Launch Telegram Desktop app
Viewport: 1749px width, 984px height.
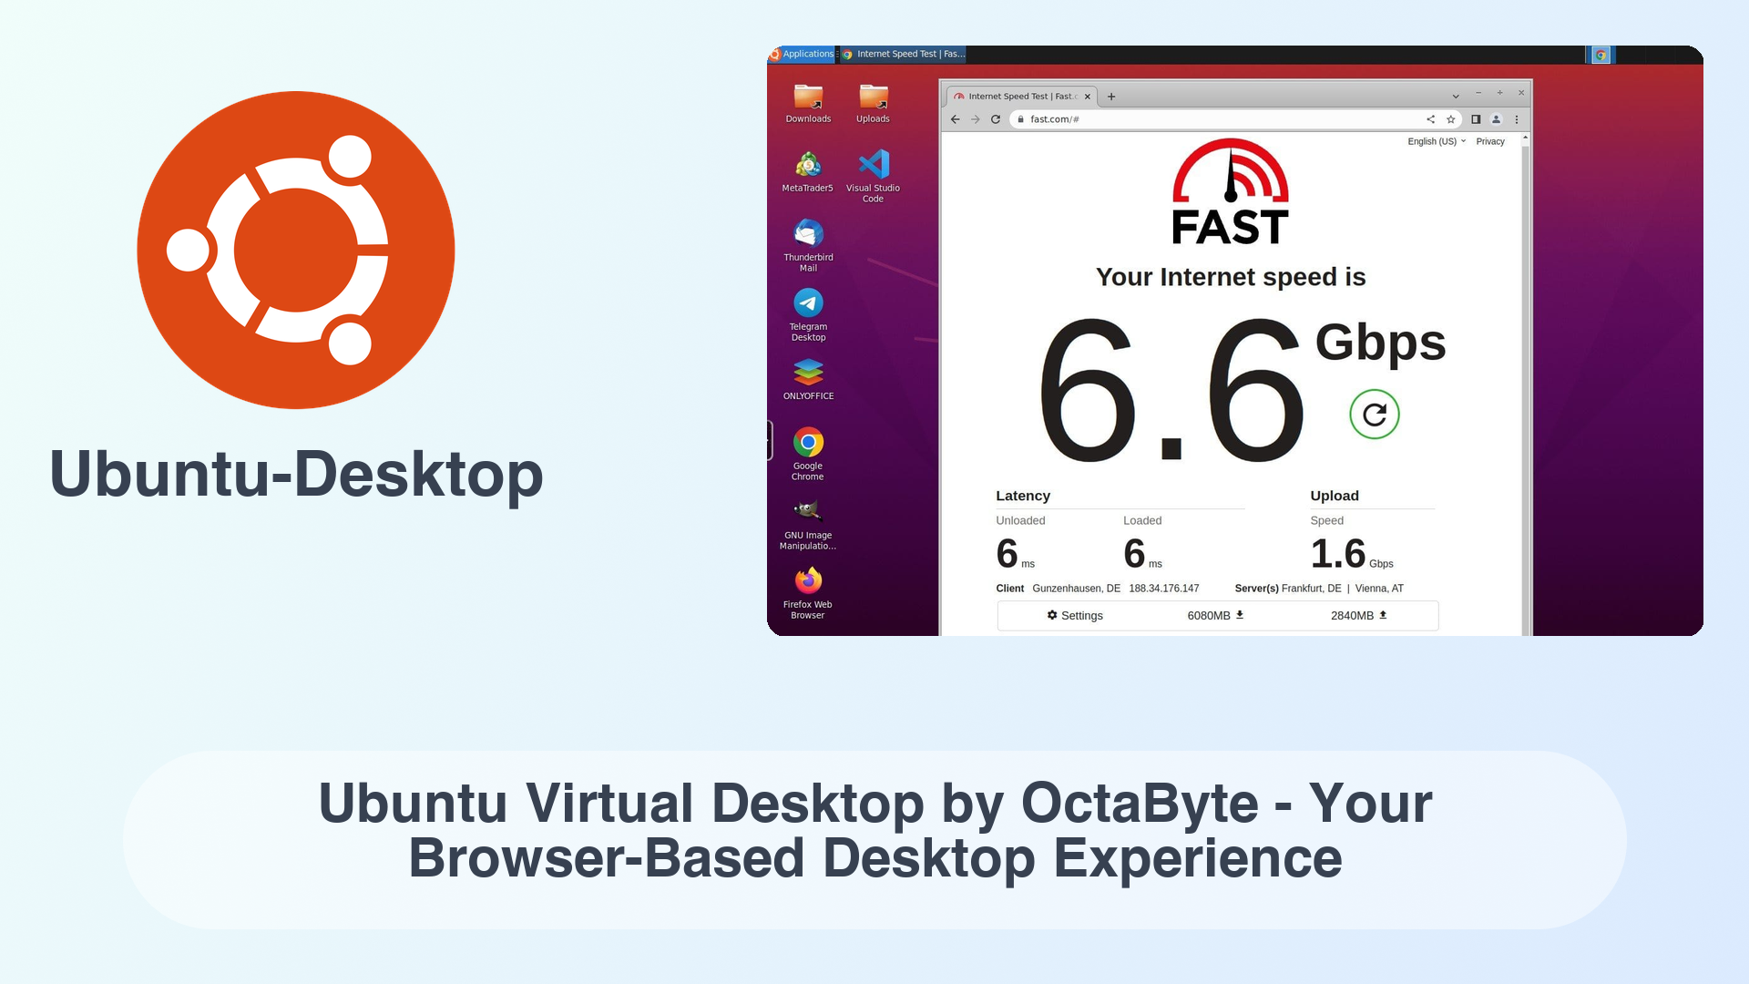pos(805,304)
